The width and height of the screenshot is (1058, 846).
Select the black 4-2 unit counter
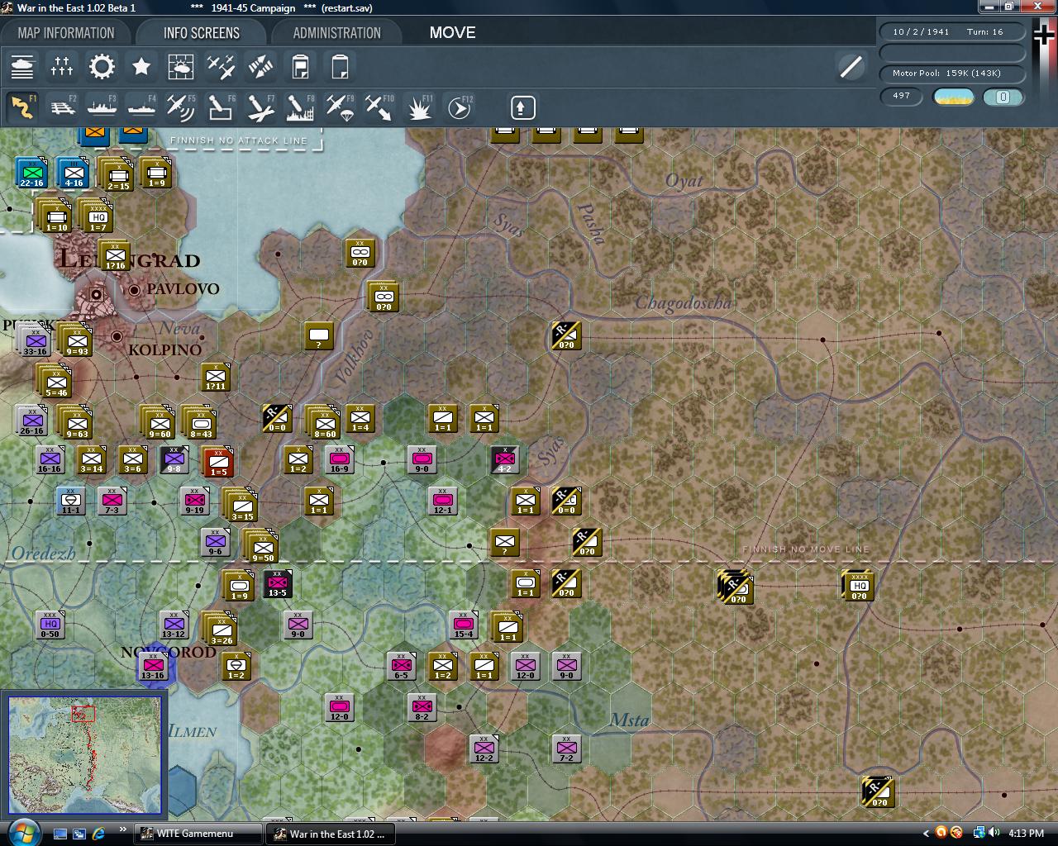(x=505, y=460)
